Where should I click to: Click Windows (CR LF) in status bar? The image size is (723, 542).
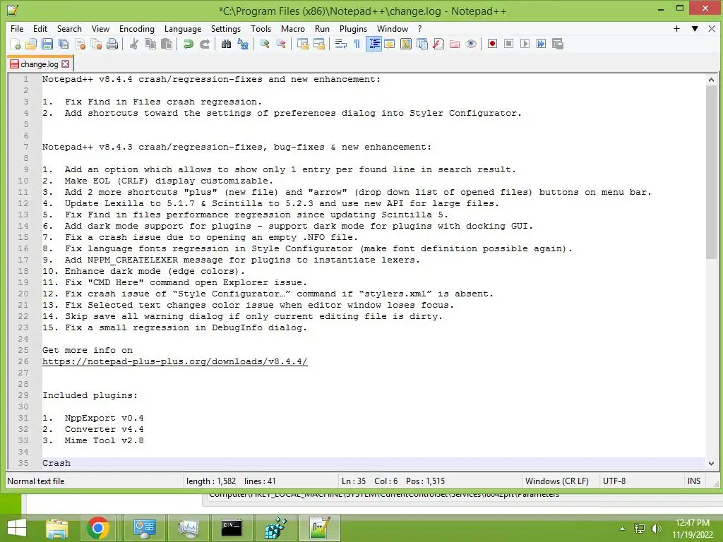click(x=556, y=481)
